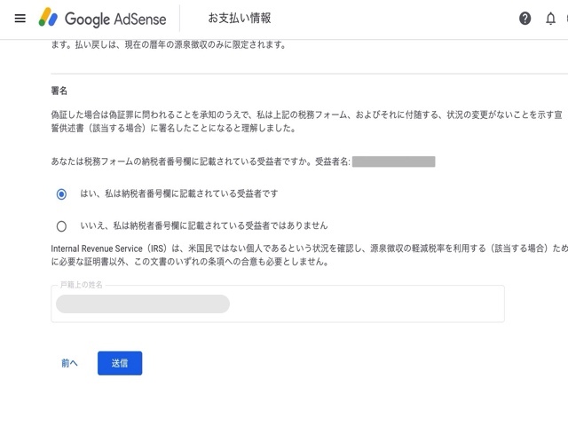Click the Google AdSense logo icon
Viewport: 568px width, 426px height.
tap(48, 18)
